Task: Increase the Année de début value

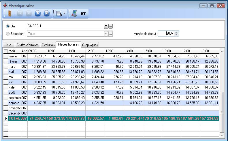Action: [176, 32]
